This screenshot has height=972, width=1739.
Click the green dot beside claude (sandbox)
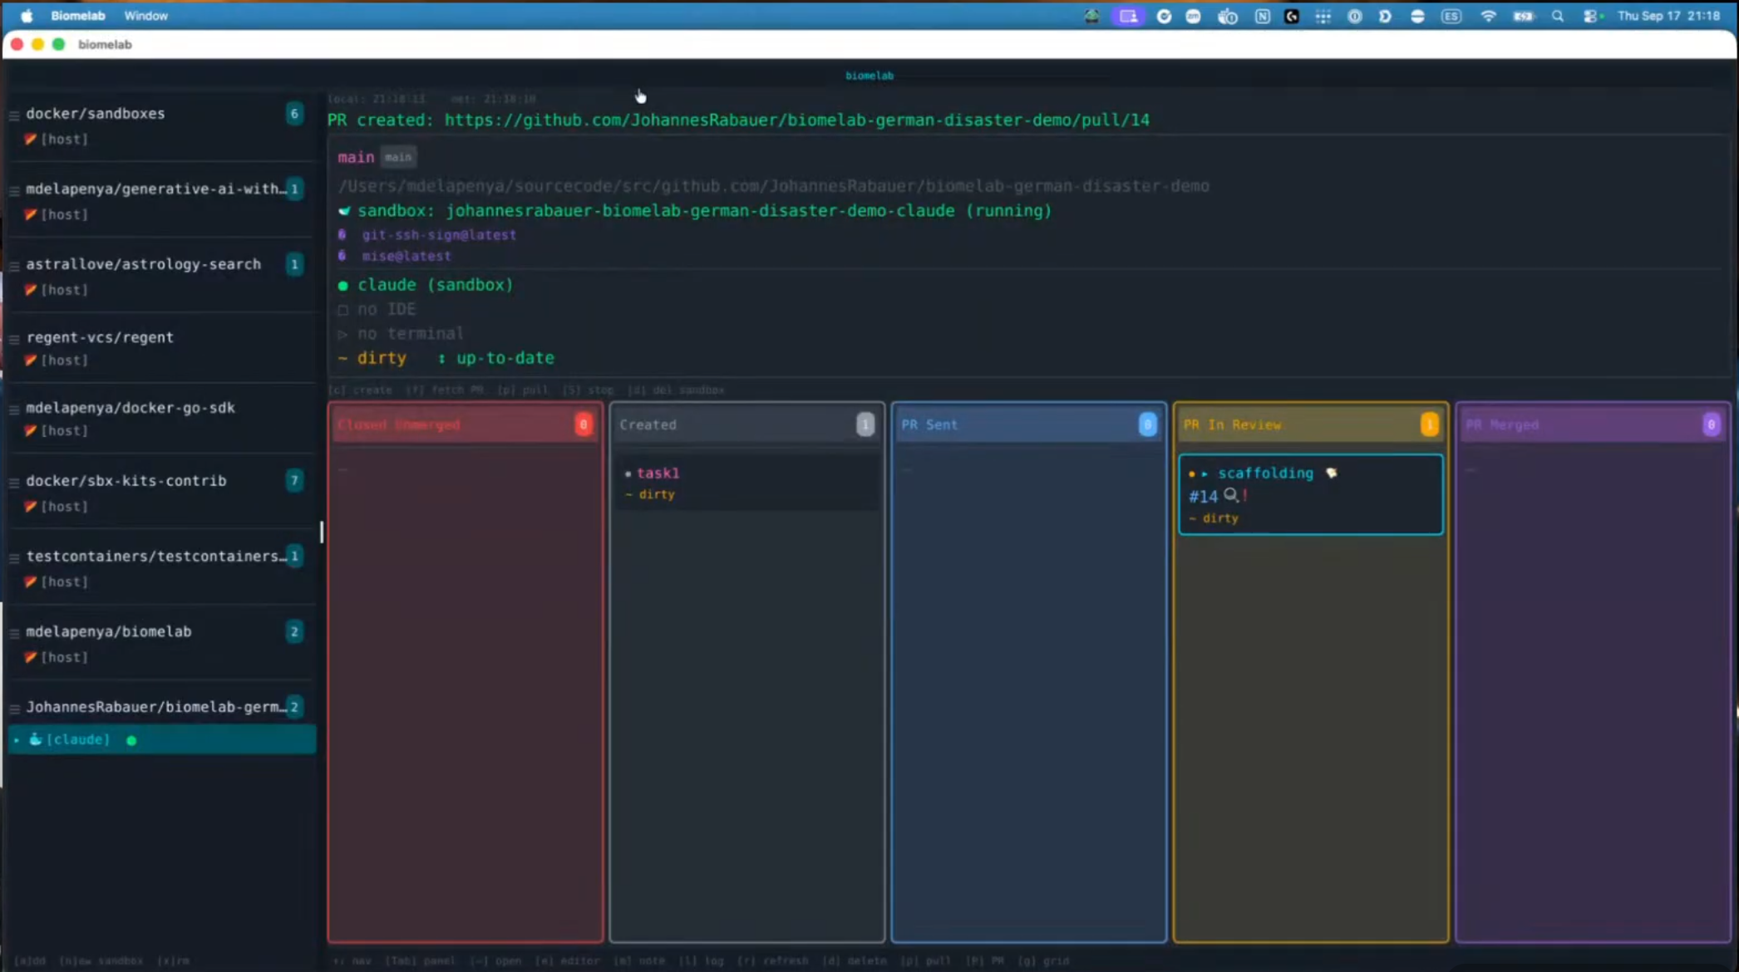pos(343,286)
